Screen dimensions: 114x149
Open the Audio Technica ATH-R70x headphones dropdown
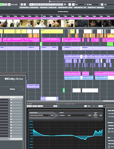click(40, 115)
